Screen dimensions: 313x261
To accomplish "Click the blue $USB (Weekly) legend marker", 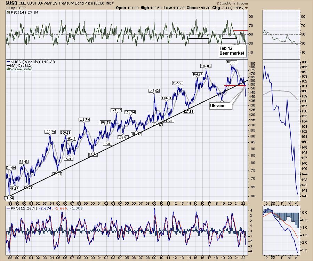I will (8, 62).
